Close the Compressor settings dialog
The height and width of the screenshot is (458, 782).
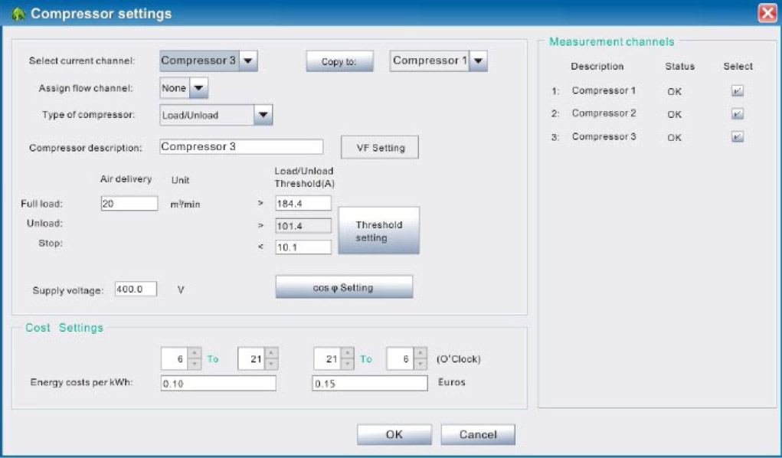(x=767, y=13)
